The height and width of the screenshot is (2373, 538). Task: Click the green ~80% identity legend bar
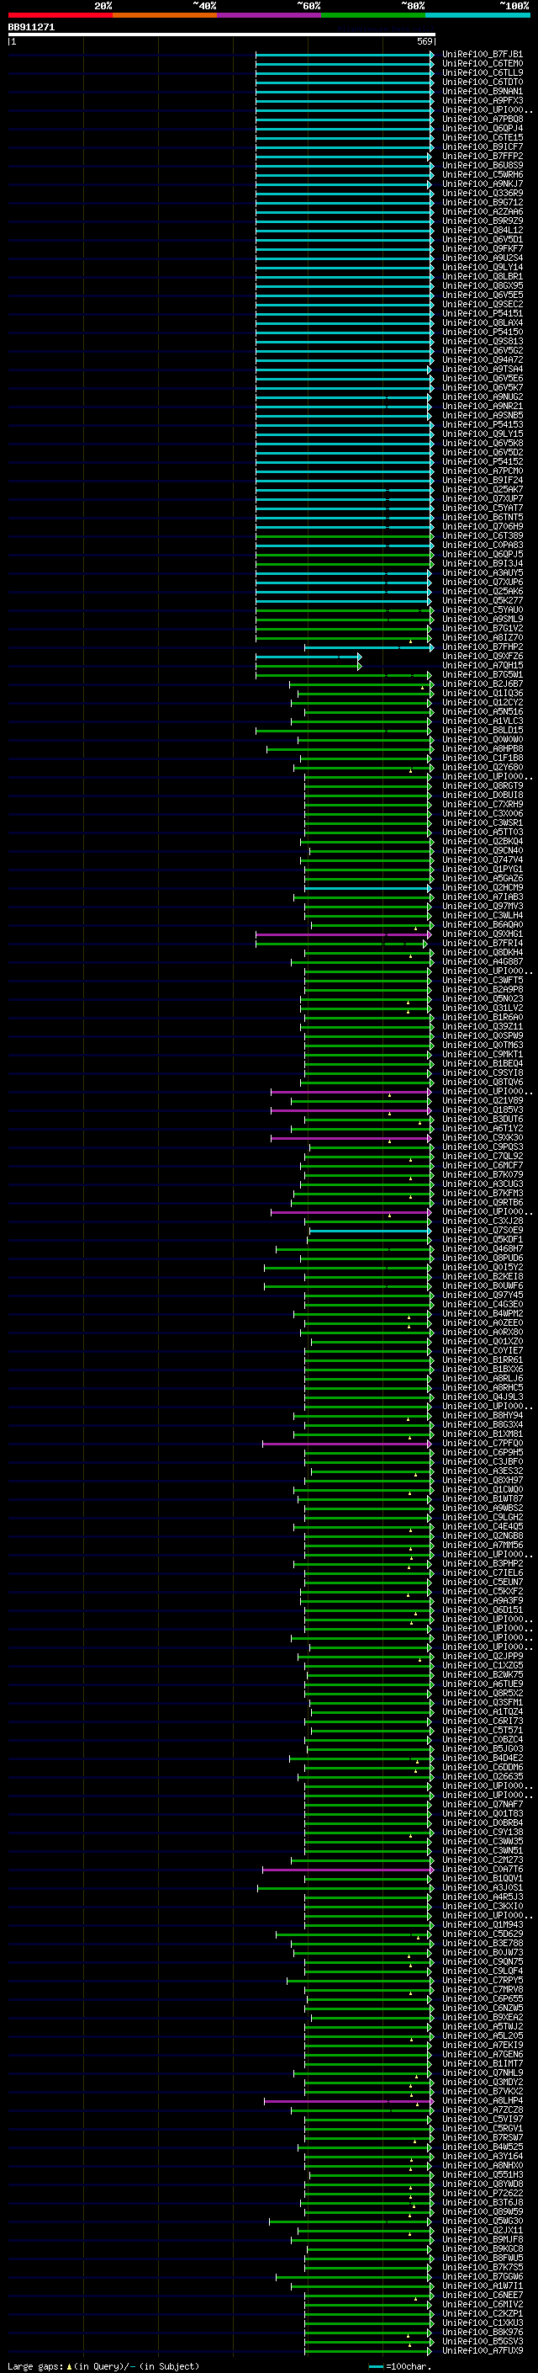click(373, 15)
